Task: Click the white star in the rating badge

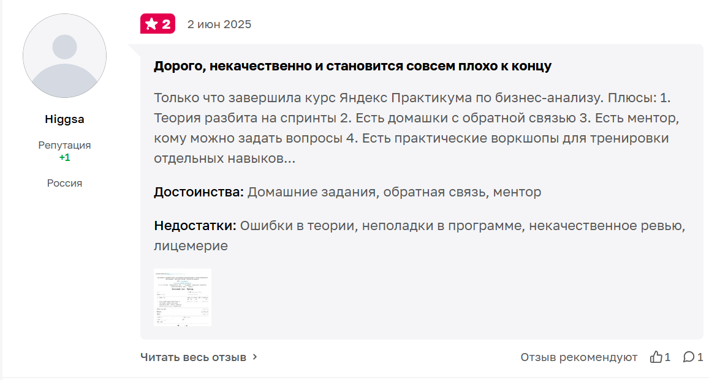Action: (151, 24)
